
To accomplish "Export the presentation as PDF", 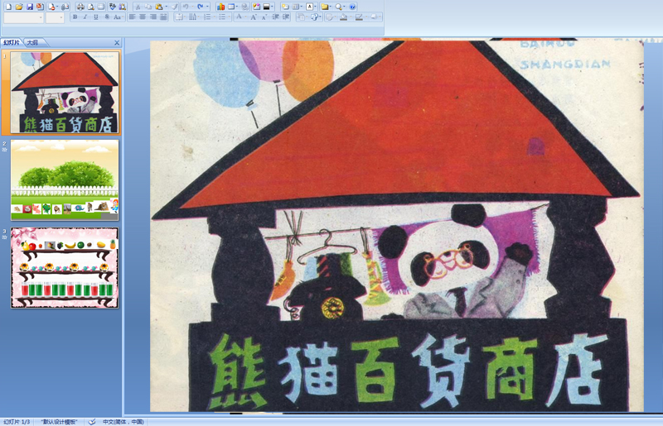I will coord(40,7).
